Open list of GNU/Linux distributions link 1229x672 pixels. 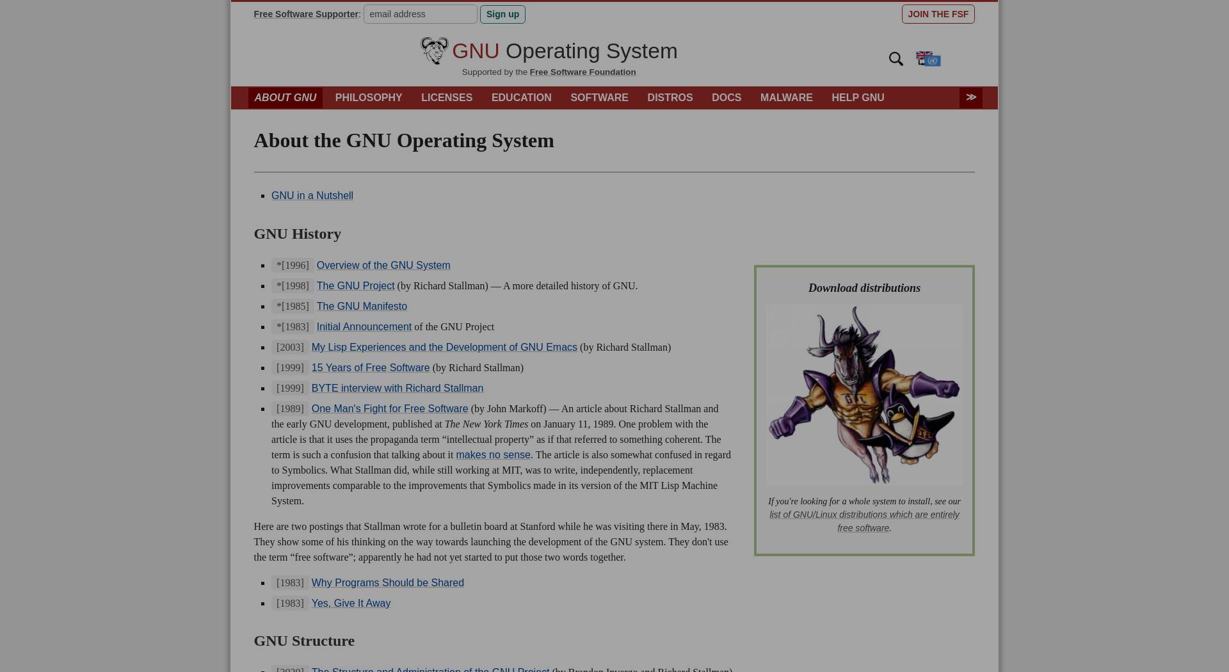tap(864, 521)
